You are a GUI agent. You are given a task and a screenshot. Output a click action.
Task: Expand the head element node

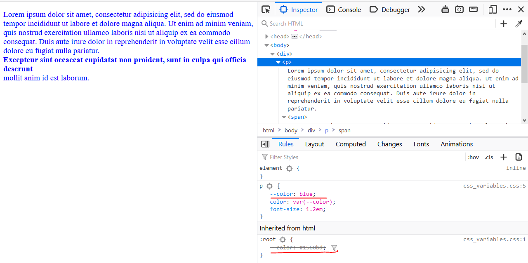point(267,37)
